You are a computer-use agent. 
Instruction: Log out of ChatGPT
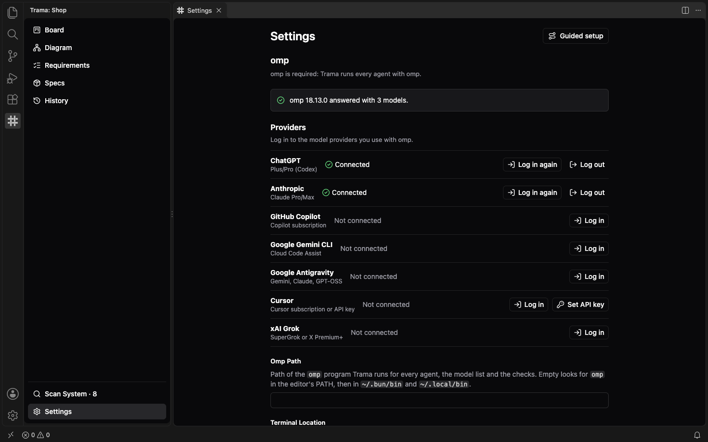coord(587,165)
